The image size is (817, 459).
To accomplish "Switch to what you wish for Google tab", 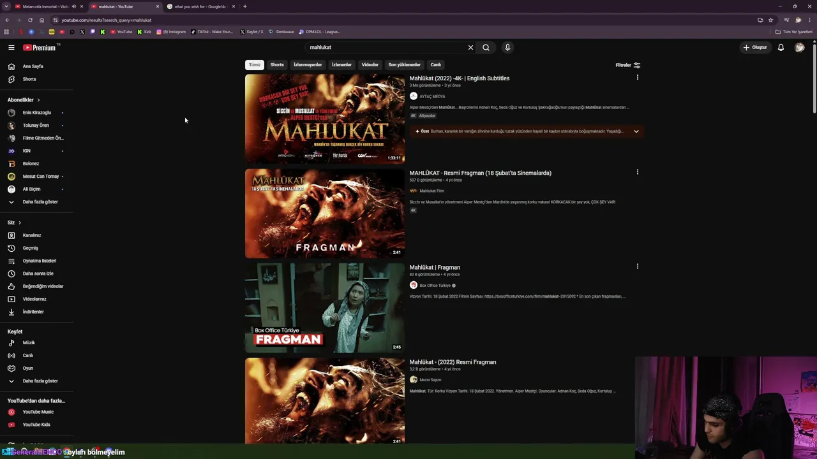I will (200, 6).
